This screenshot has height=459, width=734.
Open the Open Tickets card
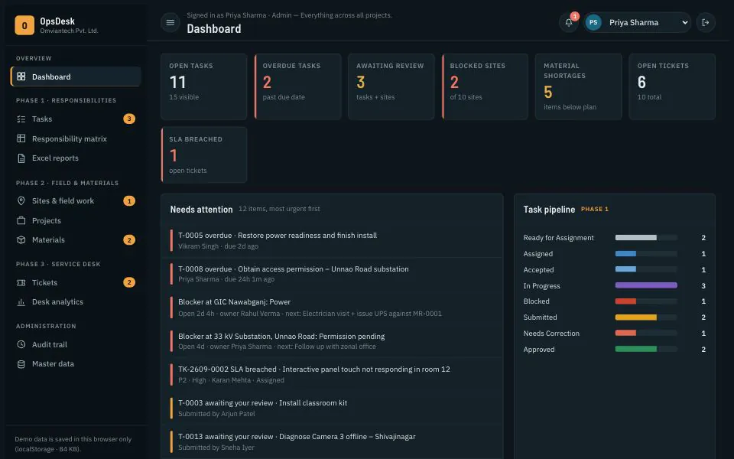click(x=672, y=86)
